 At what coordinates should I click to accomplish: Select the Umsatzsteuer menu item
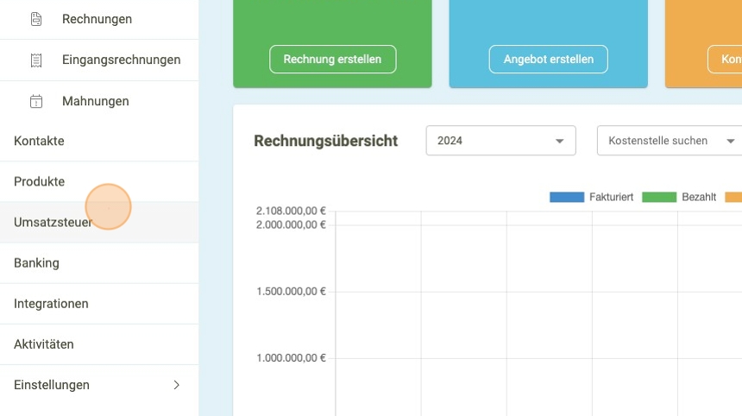coord(99,223)
